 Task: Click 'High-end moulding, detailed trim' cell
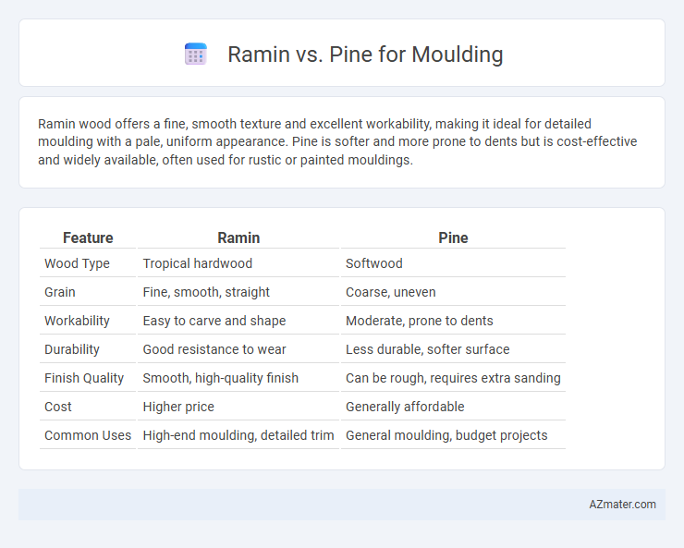[238, 435]
